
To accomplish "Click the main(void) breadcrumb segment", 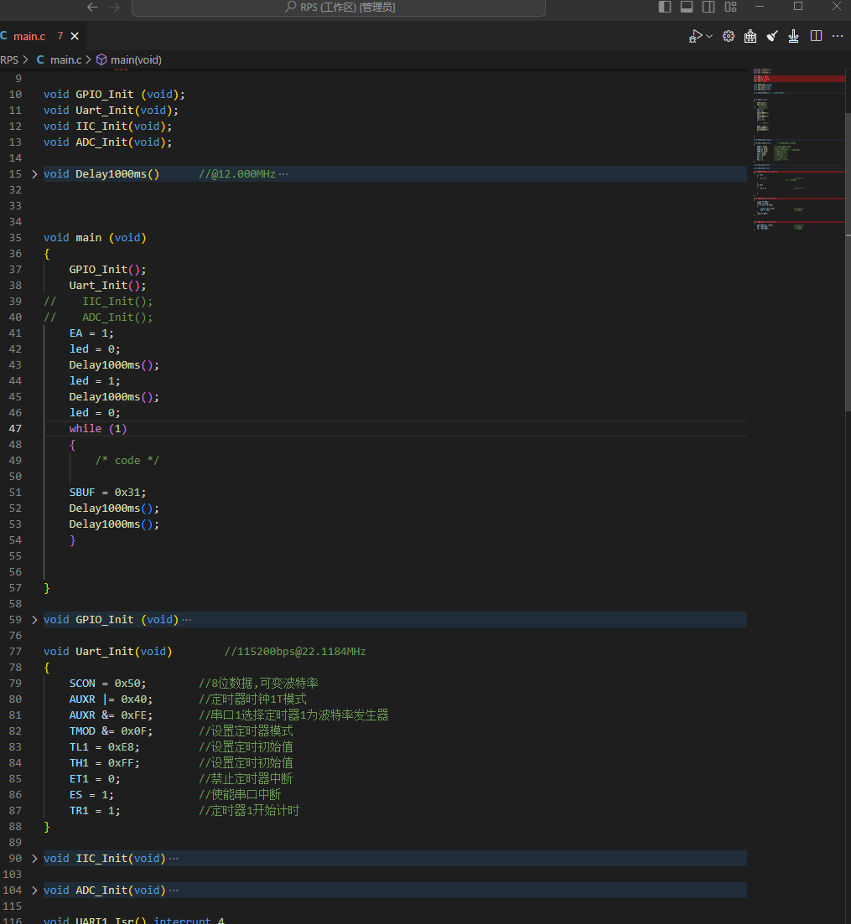I will (x=129, y=59).
